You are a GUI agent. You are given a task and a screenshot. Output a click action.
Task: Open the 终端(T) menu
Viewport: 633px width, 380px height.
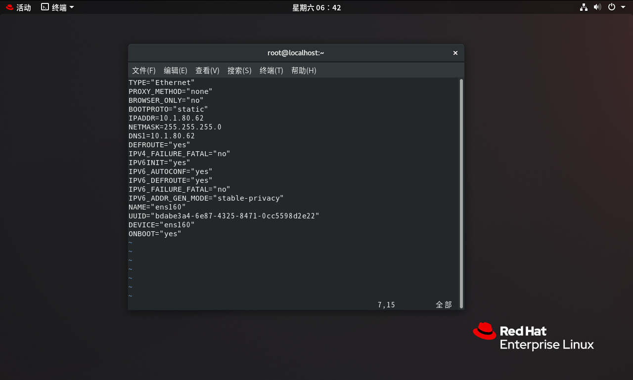pyautogui.click(x=271, y=71)
